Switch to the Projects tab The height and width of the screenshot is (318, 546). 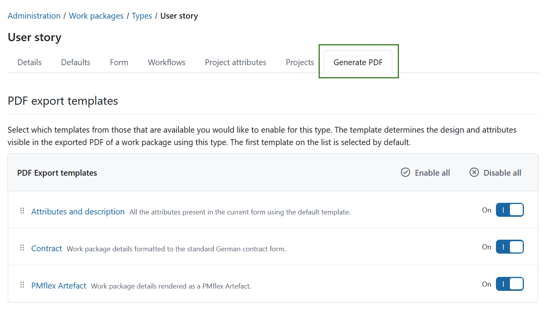(300, 62)
